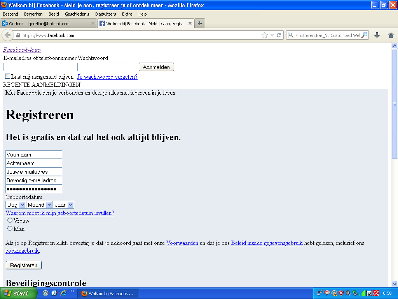The width and height of the screenshot is (398, 299).
Task: Open the Maand dropdown
Action: [x=39, y=205]
